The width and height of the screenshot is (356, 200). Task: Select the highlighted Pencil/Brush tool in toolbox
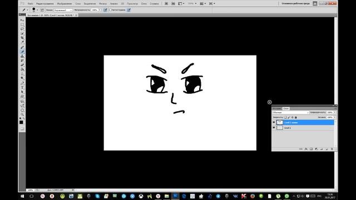(x=22, y=52)
